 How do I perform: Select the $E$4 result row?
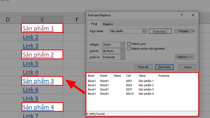click(x=129, y=85)
